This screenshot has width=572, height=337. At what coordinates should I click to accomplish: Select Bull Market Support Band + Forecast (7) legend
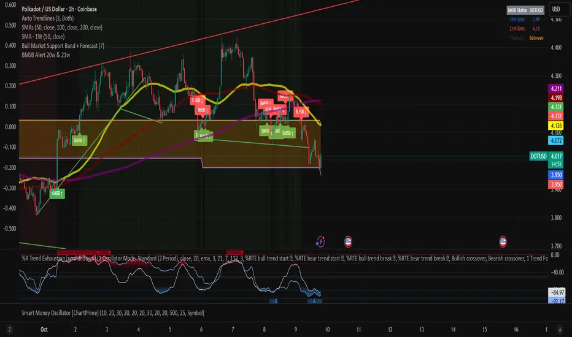tap(63, 45)
